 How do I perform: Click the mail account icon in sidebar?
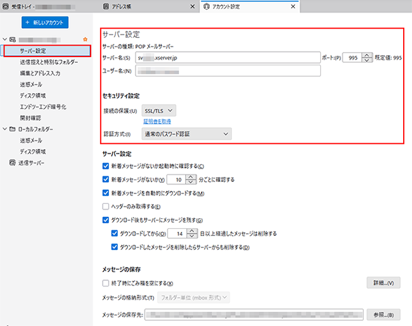[13, 40]
